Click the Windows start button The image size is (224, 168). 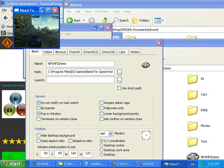tap(13, 164)
